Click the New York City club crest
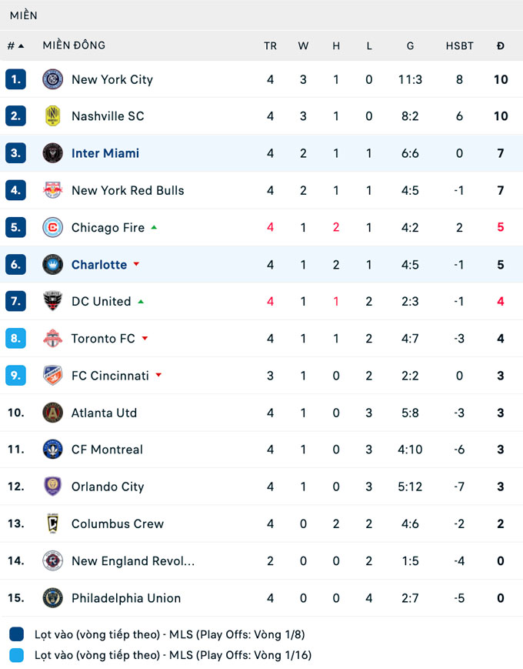Image resolution: width=523 pixels, height=669 pixels. 52,79
